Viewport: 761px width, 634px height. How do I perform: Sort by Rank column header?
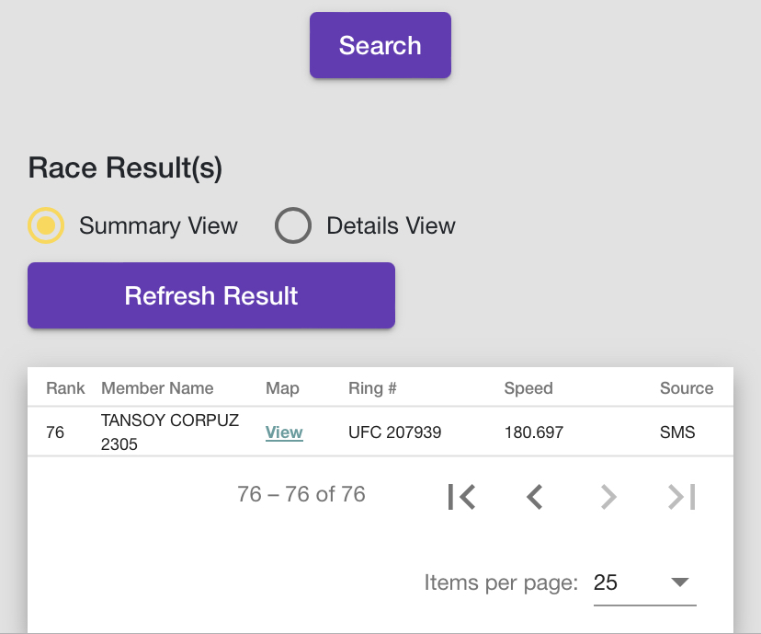click(65, 388)
